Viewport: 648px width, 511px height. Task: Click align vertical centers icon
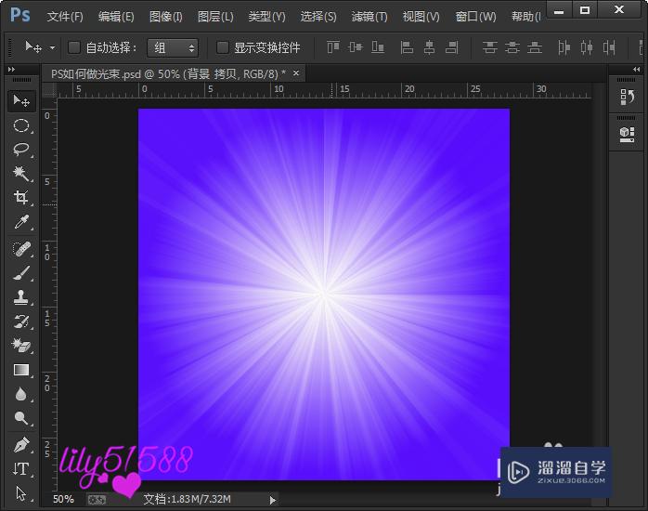point(356,47)
